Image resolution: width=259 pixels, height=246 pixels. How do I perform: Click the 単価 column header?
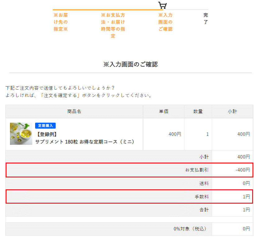click(x=164, y=111)
